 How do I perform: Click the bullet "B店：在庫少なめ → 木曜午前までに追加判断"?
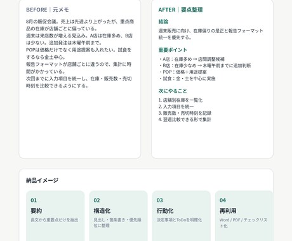pos(204,65)
